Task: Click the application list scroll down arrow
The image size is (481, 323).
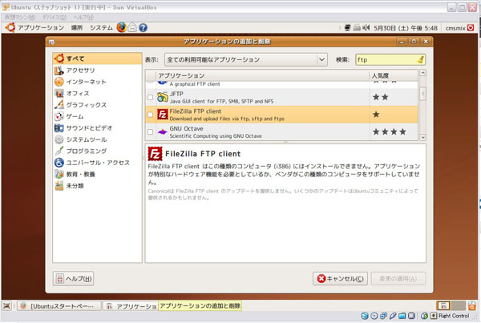Action: coord(422,137)
